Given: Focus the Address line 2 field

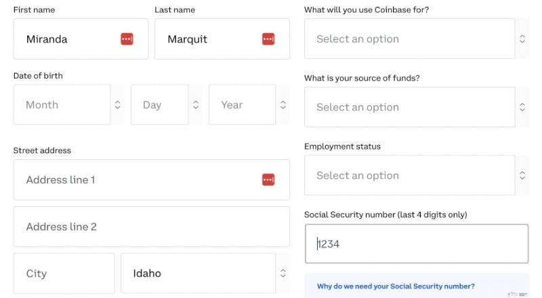Looking at the screenshot, I should point(151,226).
